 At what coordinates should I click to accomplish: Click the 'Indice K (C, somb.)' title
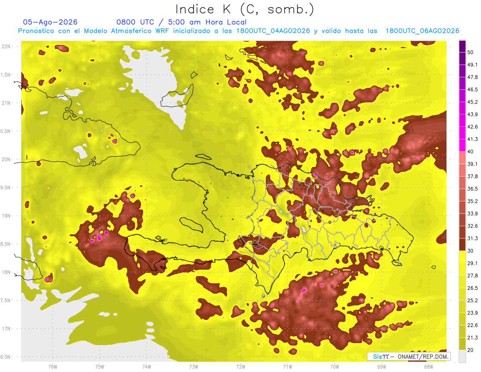(x=245, y=9)
